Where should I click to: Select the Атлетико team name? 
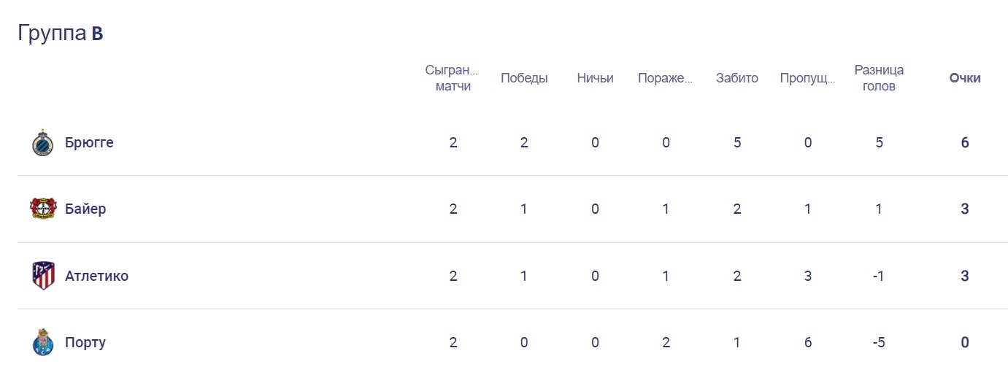pos(96,276)
